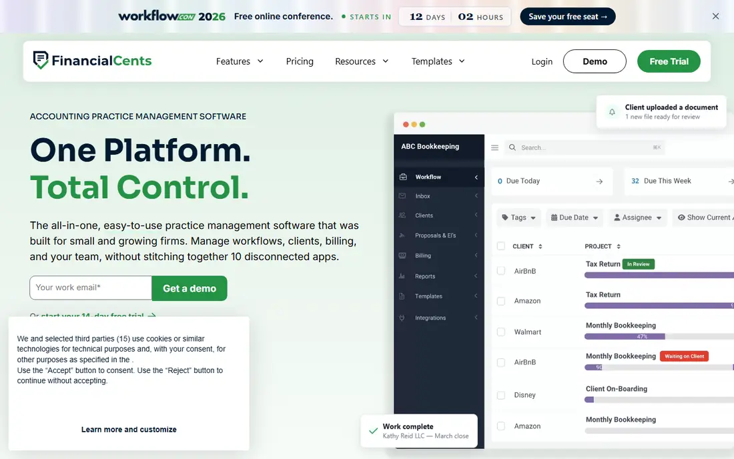Click Save your free seat button
Image resolution: width=734 pixels, height=459 pixels.
point(567,17)
